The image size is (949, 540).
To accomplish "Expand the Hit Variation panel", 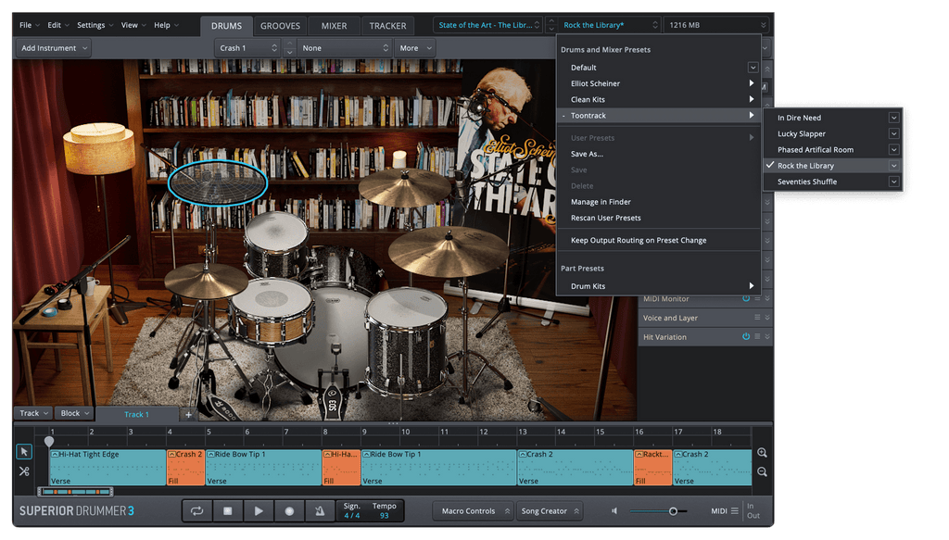I will (x=767, y=337).
